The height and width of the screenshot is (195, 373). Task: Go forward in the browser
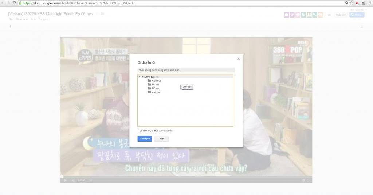click(x=8, y=3)
